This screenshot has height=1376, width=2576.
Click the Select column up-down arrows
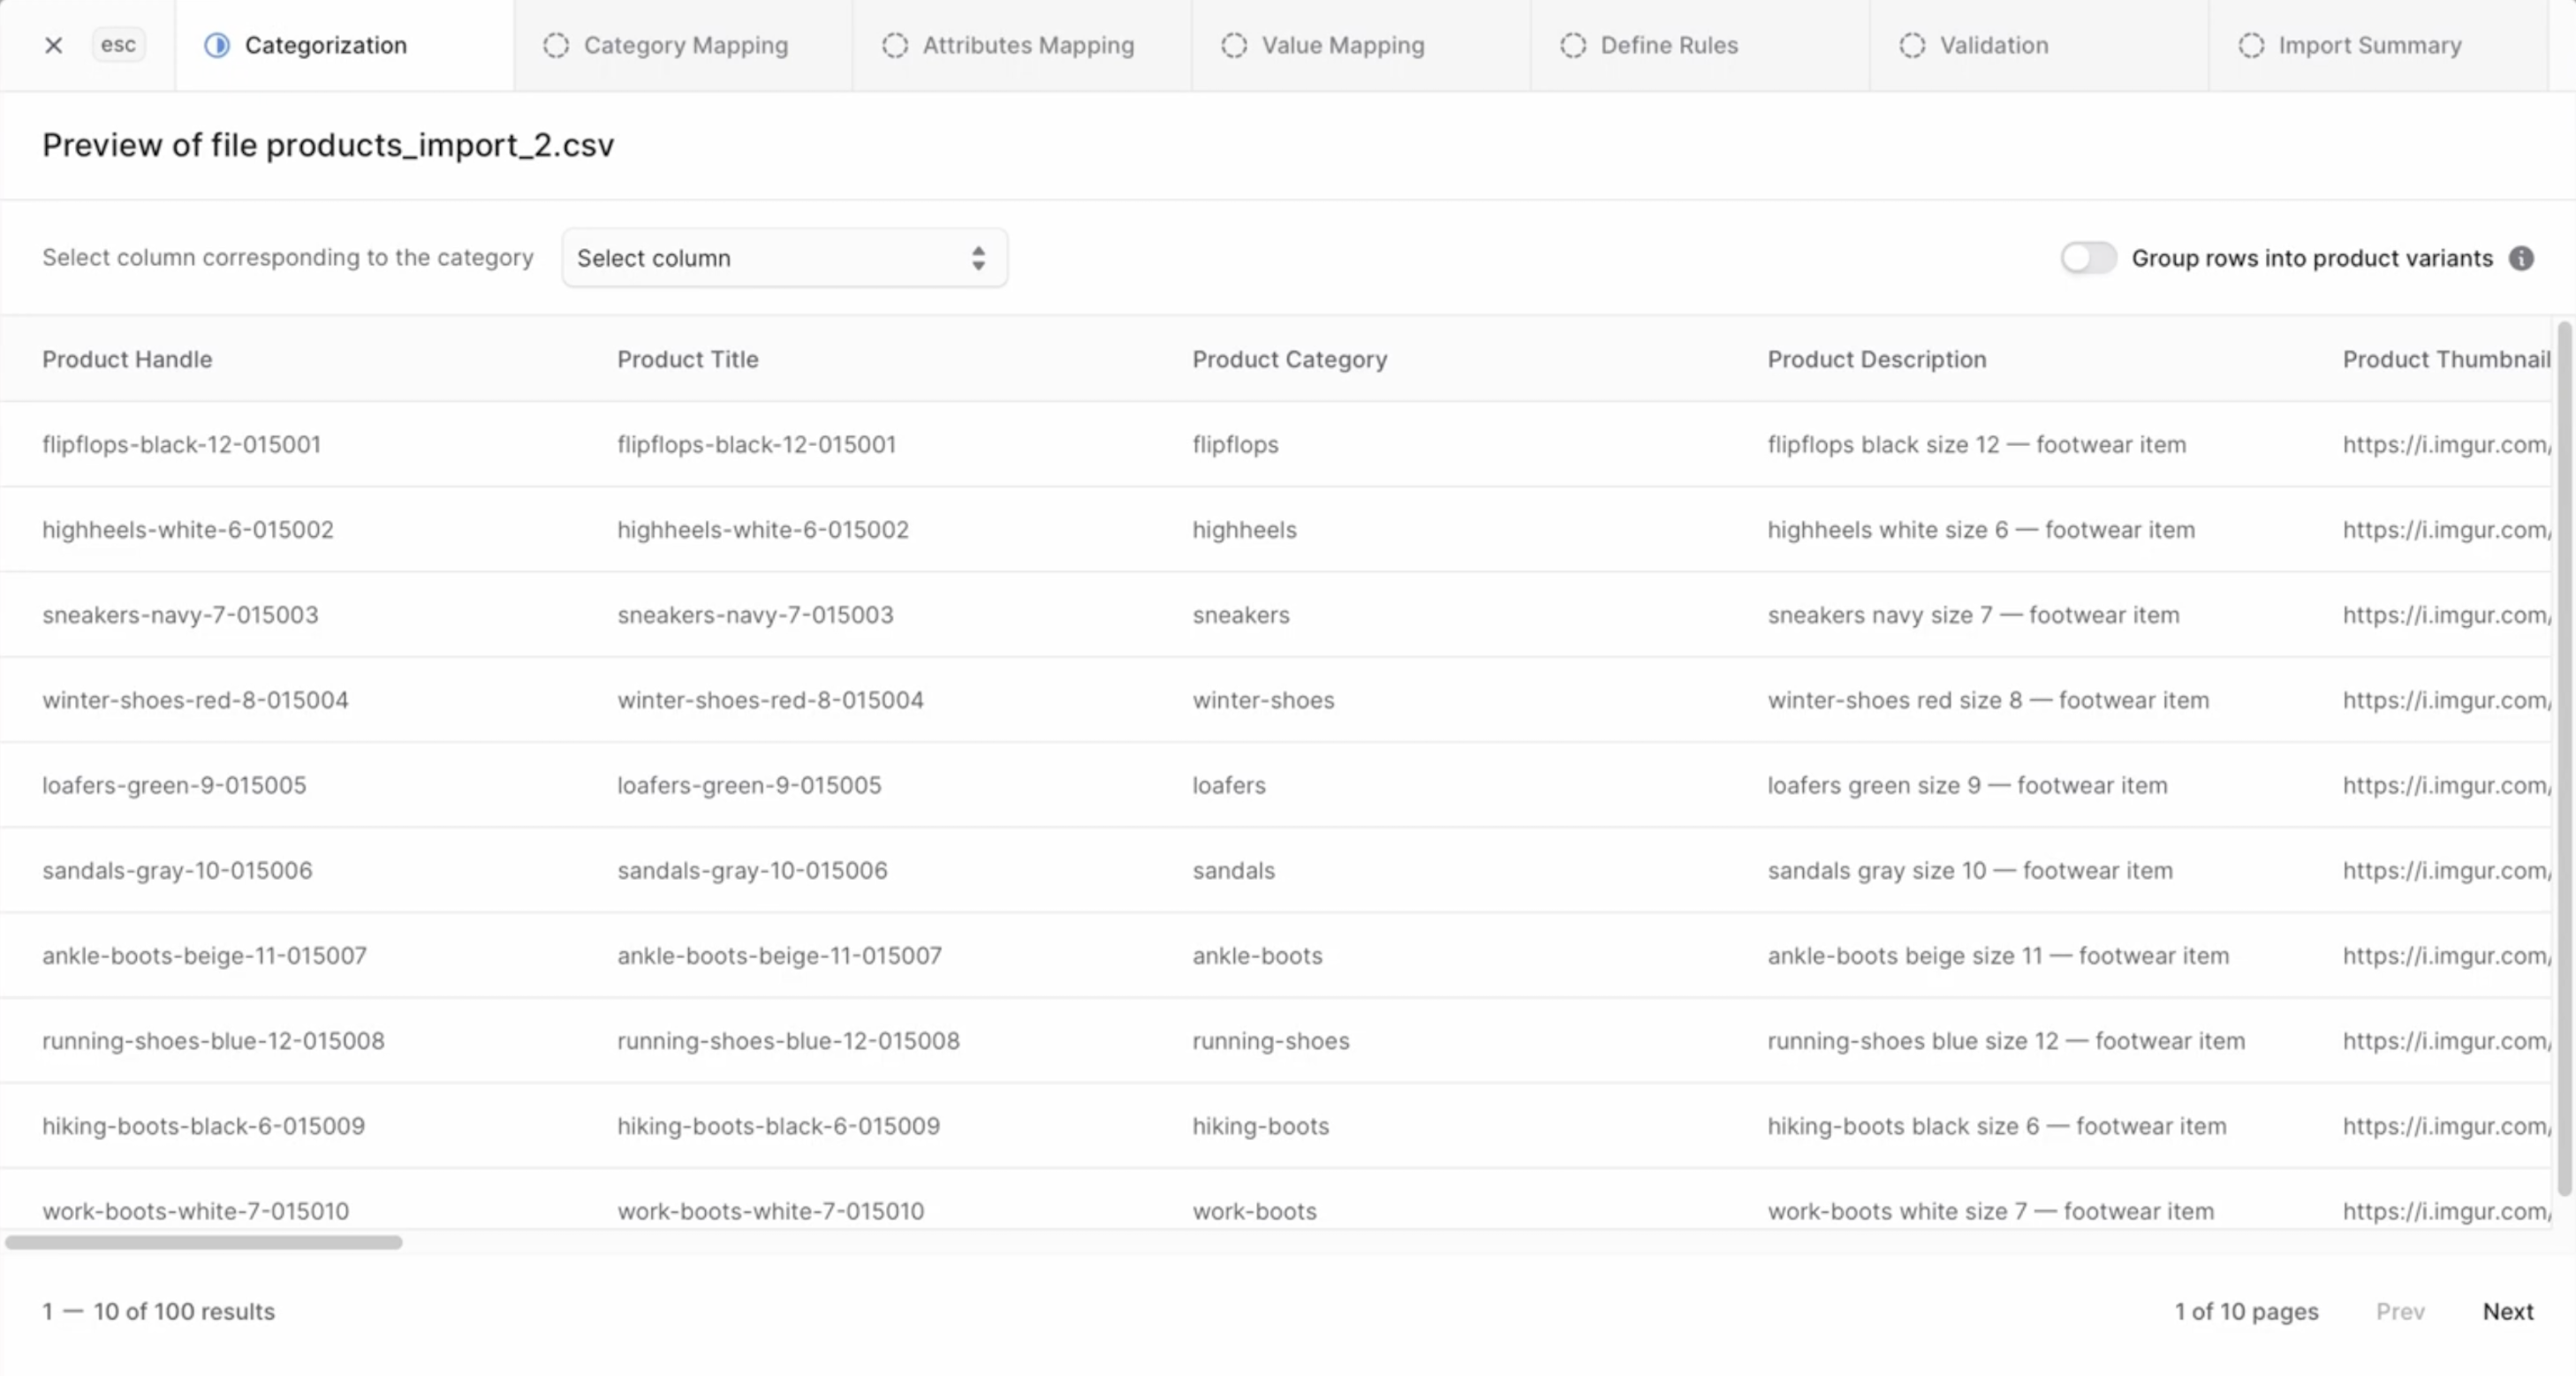click(978, 258)
